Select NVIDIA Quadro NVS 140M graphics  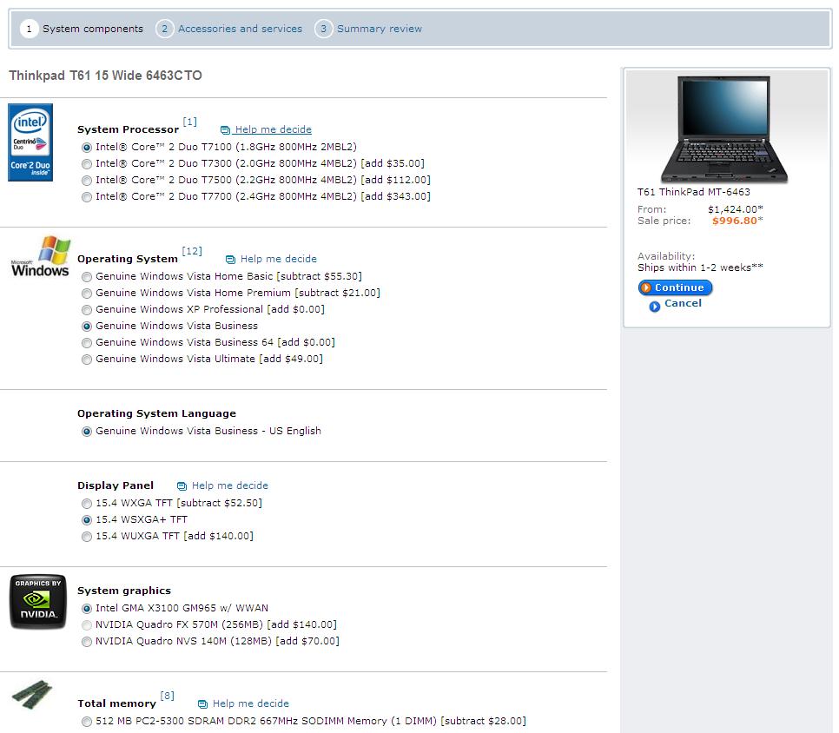click(x=87, y=642)
